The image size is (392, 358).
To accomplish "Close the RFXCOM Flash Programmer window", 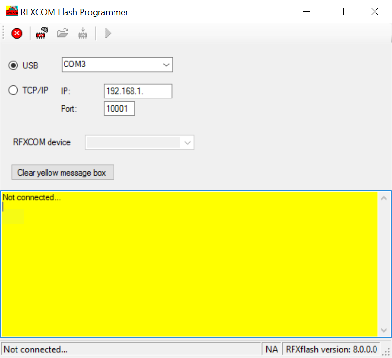I will click(x=375, y=12).
